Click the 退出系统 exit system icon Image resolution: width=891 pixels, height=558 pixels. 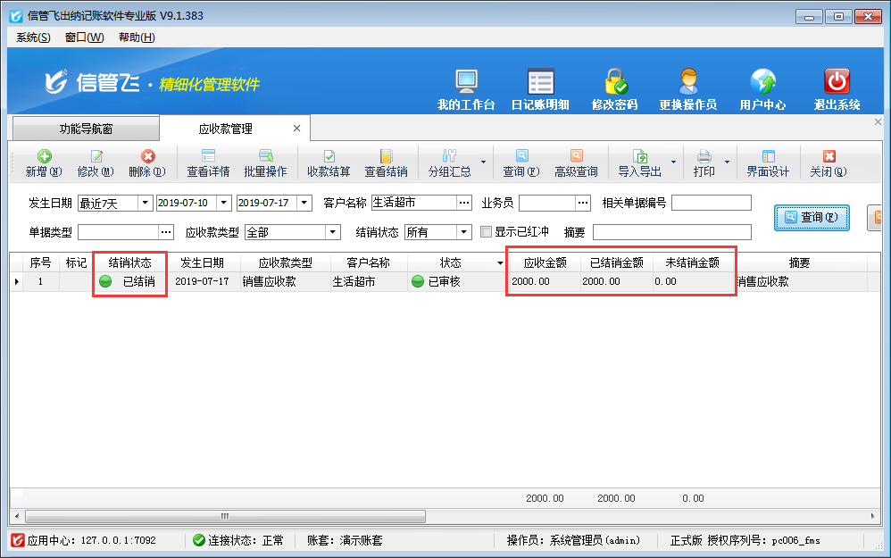[x=837, y=89]
